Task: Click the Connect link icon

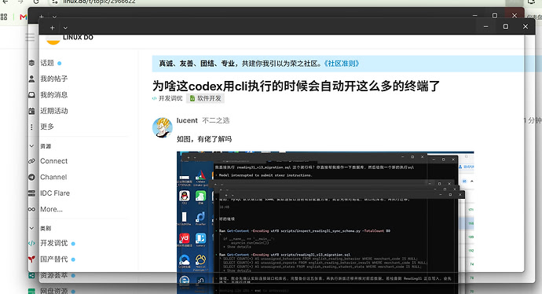Action: click(31, 161)
